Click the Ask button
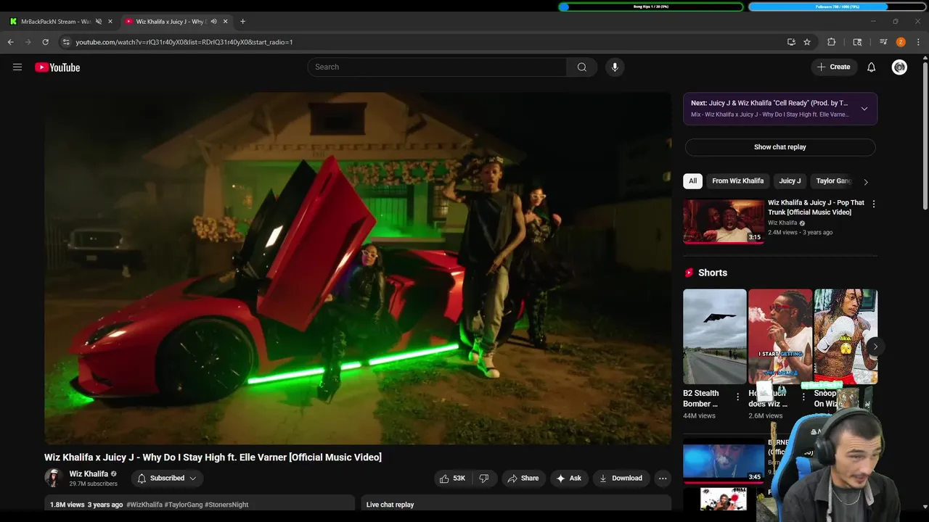The height and width of the screenshot is (522, 929). pos(568,478)
